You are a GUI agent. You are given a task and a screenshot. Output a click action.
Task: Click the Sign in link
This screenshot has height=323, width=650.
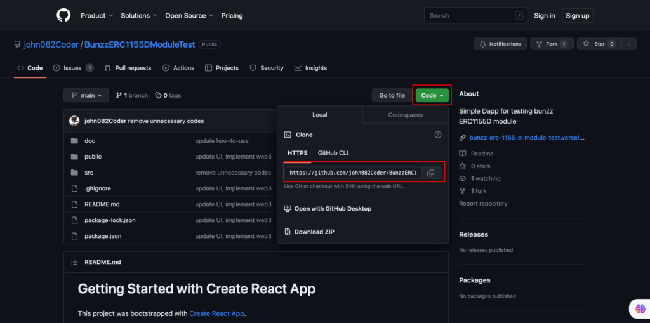click(x=544, y=16)
